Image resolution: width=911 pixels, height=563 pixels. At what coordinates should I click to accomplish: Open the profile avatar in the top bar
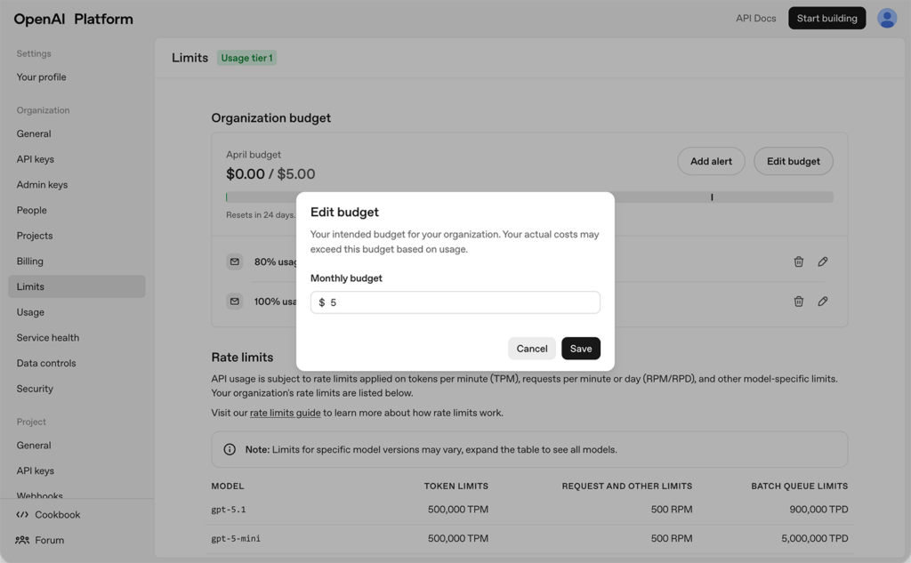click(x=887, y=18)
